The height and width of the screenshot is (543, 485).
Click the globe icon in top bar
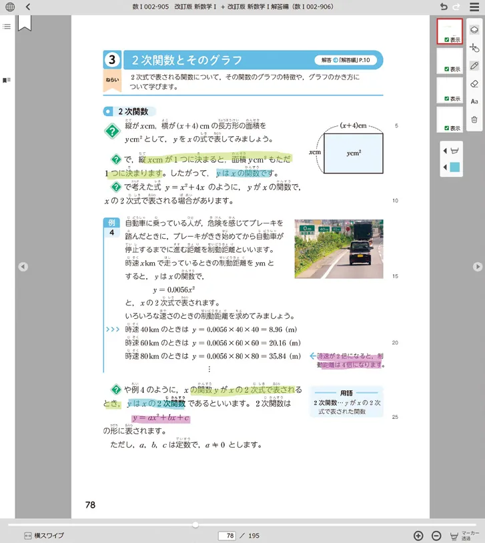tap(10, 7)
